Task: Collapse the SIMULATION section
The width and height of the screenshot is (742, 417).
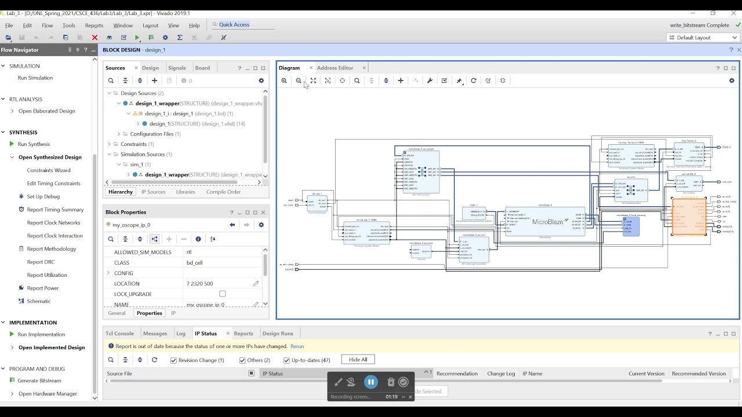Action: (3, 66)
